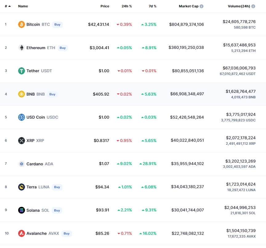Viewport: 266px width, 248px height.
Task: Sort table by Name column header
Action: [23, 6]
